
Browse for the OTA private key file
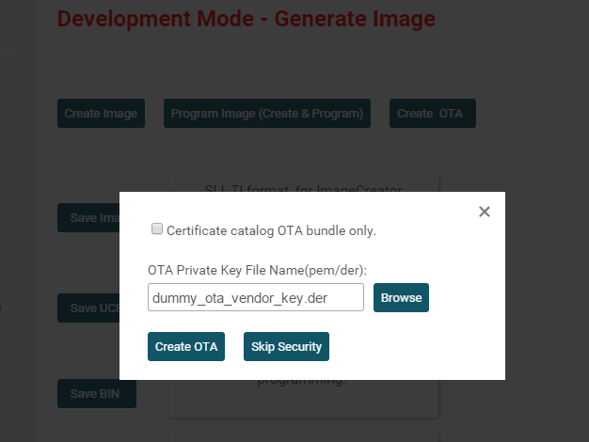(x=401, y=297)
